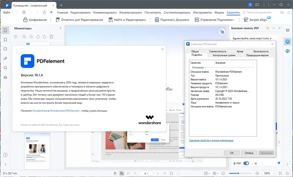Send message with the paper plane icon
Screen dimensions: 293x177
(279, 163)
